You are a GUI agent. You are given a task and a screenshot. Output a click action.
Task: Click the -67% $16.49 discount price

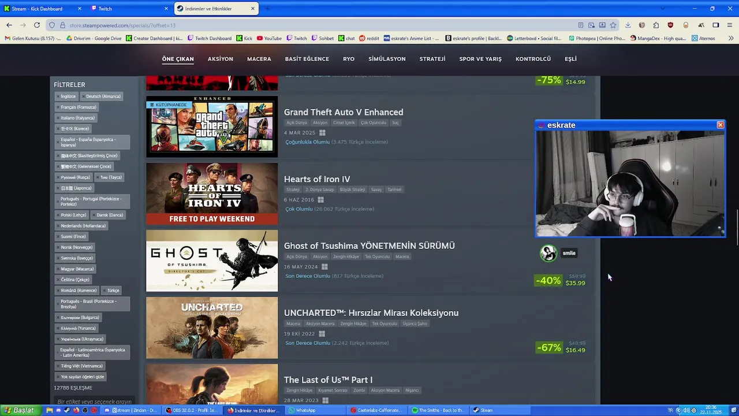(561, 347)
